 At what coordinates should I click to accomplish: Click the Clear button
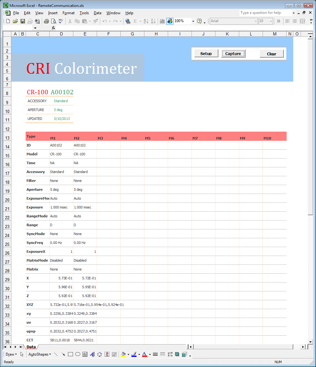[271, 54]
